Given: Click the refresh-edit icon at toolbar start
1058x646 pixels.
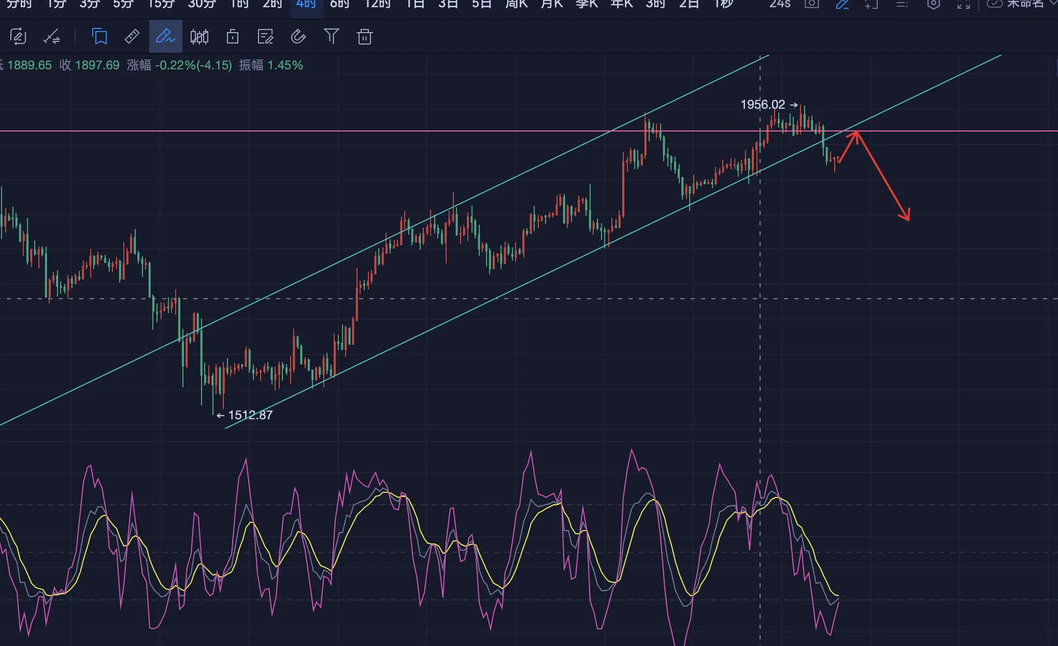Looking at the screenshot, I should (18, 37).
